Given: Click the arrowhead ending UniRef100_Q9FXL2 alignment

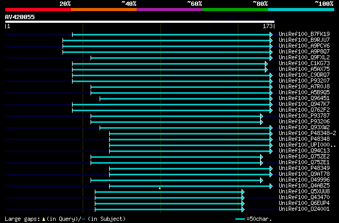Looking at the screenshot, I should (271, 58).
